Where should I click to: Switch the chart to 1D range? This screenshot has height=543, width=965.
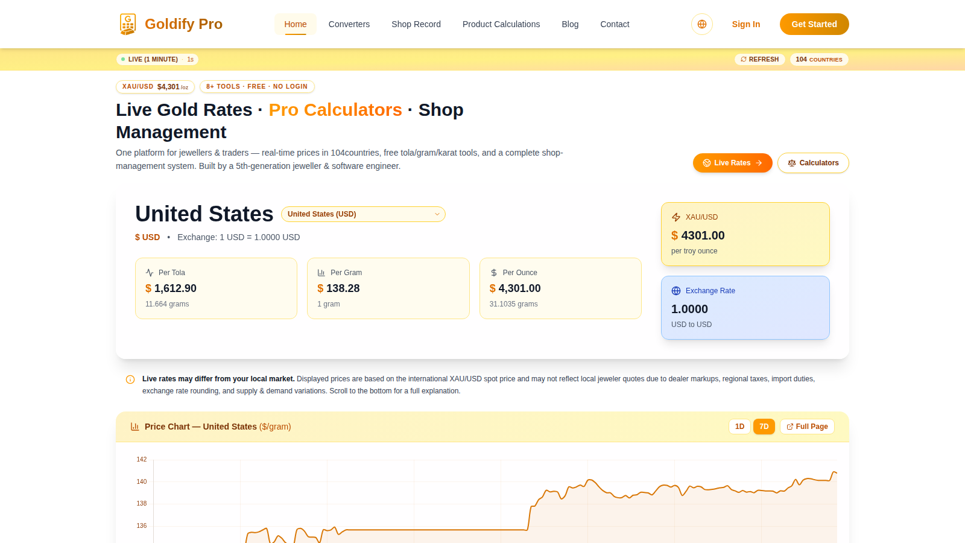(739, 427)
